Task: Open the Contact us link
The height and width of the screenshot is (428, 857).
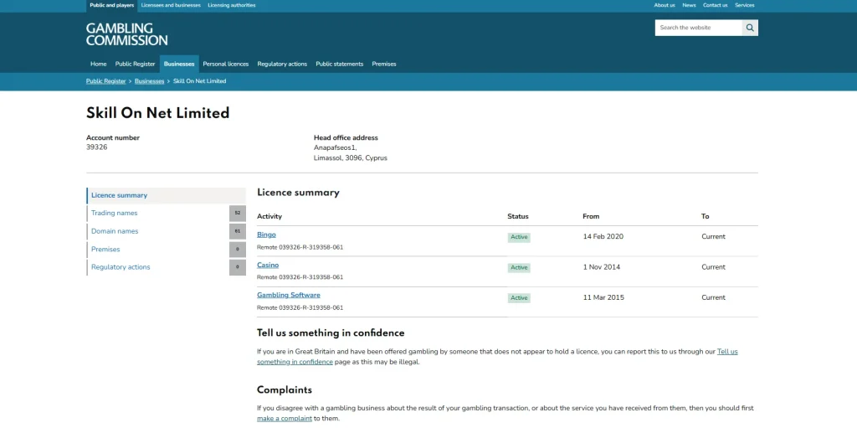Action: tap(715, 6)
